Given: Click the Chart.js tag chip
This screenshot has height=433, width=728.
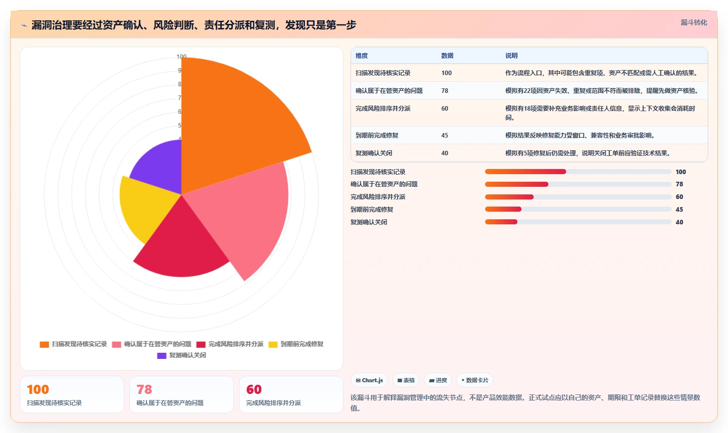Looking at the screenshot, I should (x=369, y=380).
